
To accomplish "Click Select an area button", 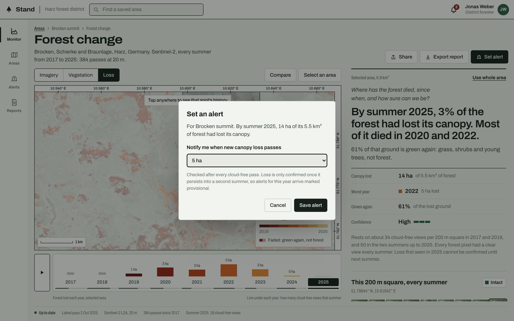I will (x=320, y=75).
